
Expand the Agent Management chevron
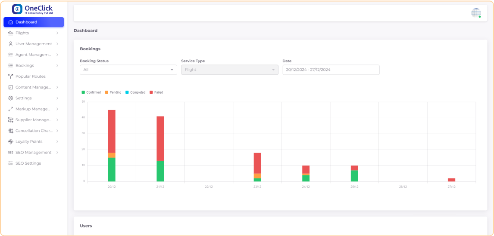[57, 55]
